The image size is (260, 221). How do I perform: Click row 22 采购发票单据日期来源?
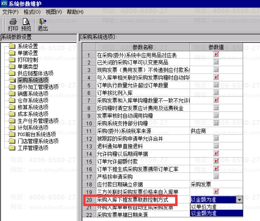[123, 215]
